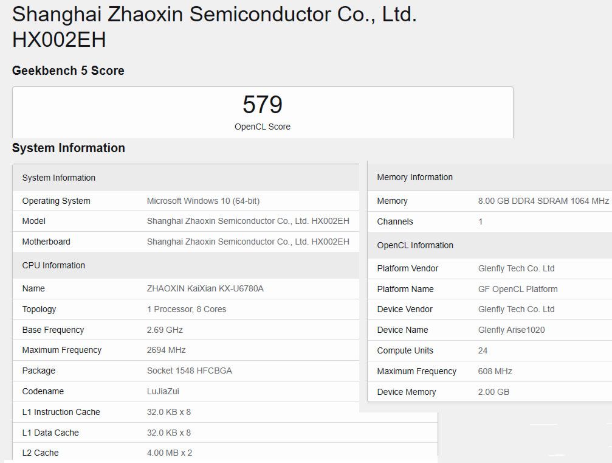Select the Codename LuJiaZui entry
The height and width of the screenshot is (463, 612).
163,391
